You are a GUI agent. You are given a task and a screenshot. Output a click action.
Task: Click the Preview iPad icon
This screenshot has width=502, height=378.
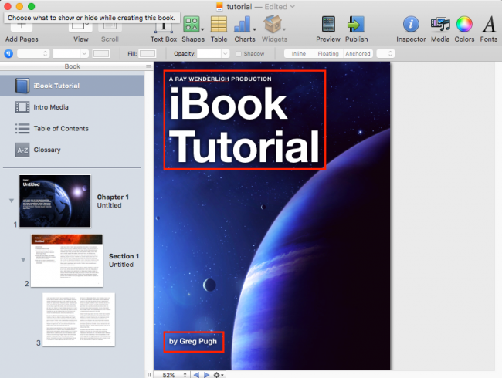(x=328, y=25)
